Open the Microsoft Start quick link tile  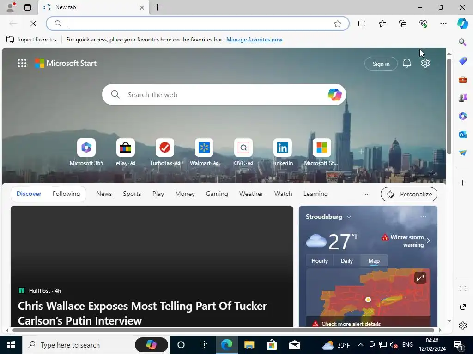[321, 152]
